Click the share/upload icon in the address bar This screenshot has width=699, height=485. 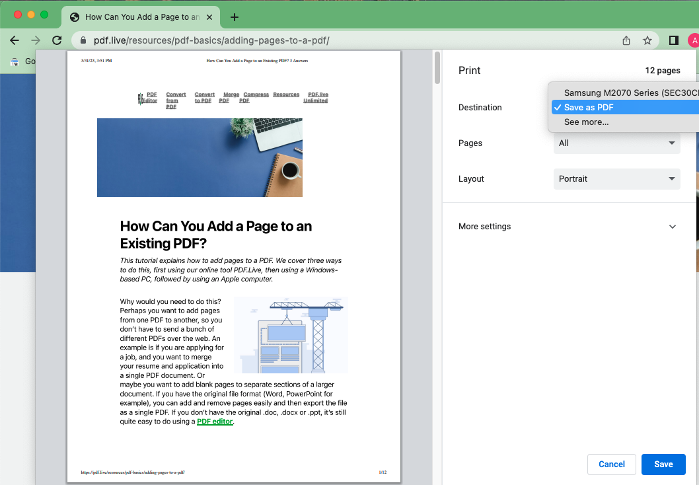626,40
